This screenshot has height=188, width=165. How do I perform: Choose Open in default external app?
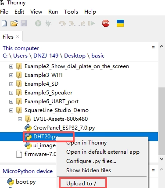(x=103, y=152)
